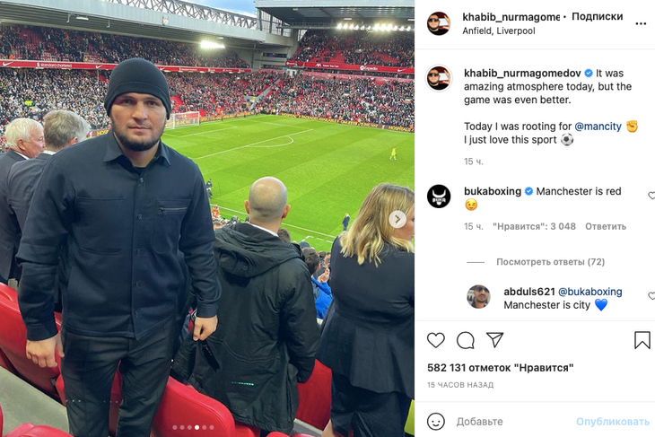Save the post with the bookmark icon
Screen dimensions: 655x437
[x=642, y=340]
